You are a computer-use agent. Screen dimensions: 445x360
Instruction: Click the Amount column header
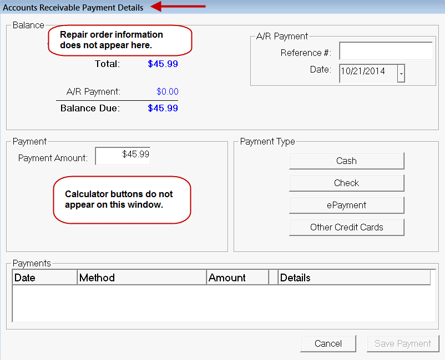coord(237,277)
